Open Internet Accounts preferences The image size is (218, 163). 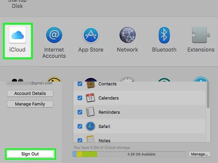[54, 36]
